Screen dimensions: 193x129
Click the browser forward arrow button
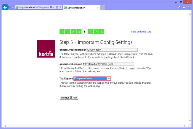coord(12,7)
